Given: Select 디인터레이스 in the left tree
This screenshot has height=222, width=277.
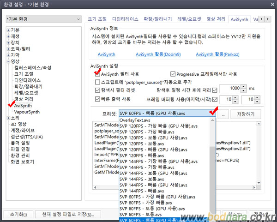Looking at the screenshot, I should tap(27, 80).
